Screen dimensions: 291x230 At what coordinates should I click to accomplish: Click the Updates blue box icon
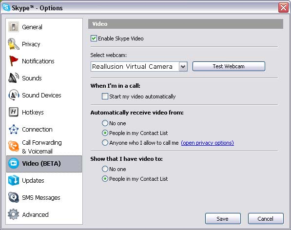point(14,180)
